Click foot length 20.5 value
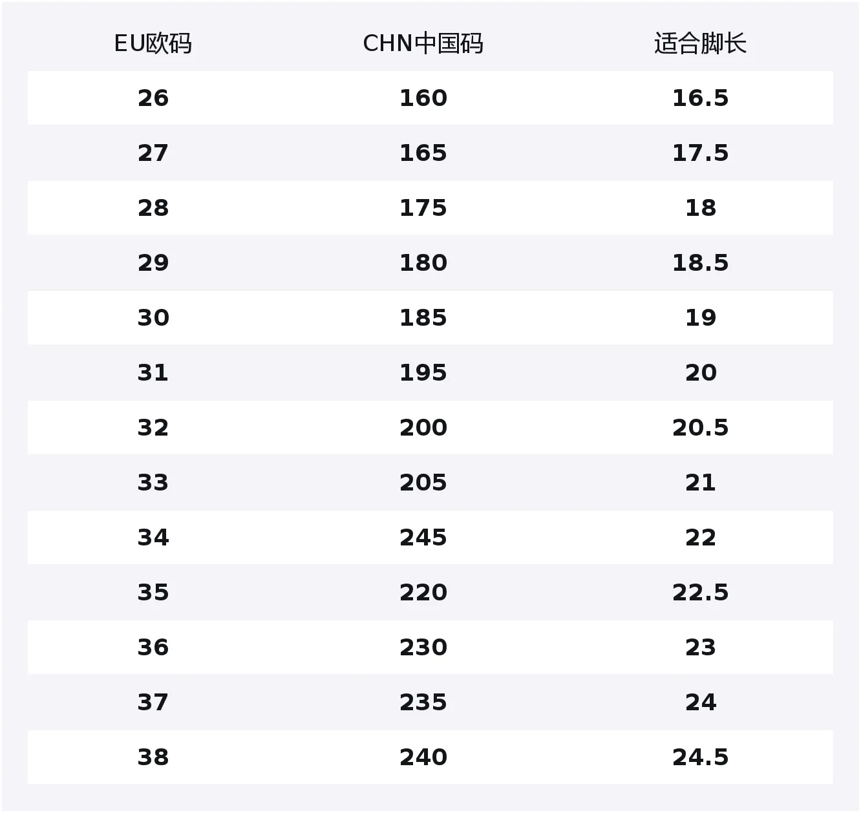This screenshot has width=861, height=813. 701,428
